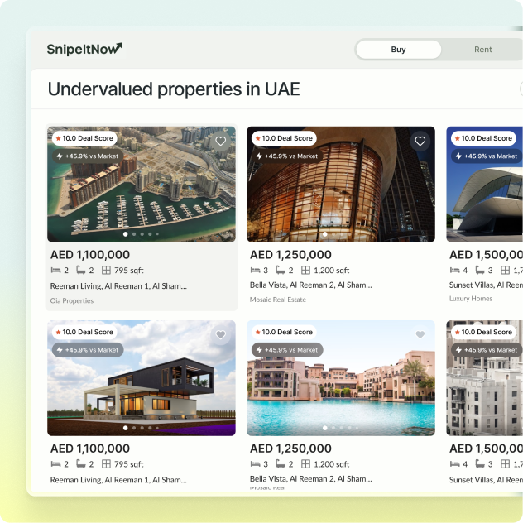Image resolution: width=523 pixels, height=523 pixels.
Task: Toggle heart on black modern house listing
Action: pos(220,335)
